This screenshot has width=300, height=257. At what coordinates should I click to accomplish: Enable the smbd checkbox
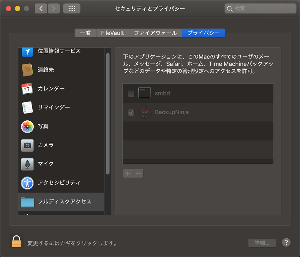[x=131, y=94]
